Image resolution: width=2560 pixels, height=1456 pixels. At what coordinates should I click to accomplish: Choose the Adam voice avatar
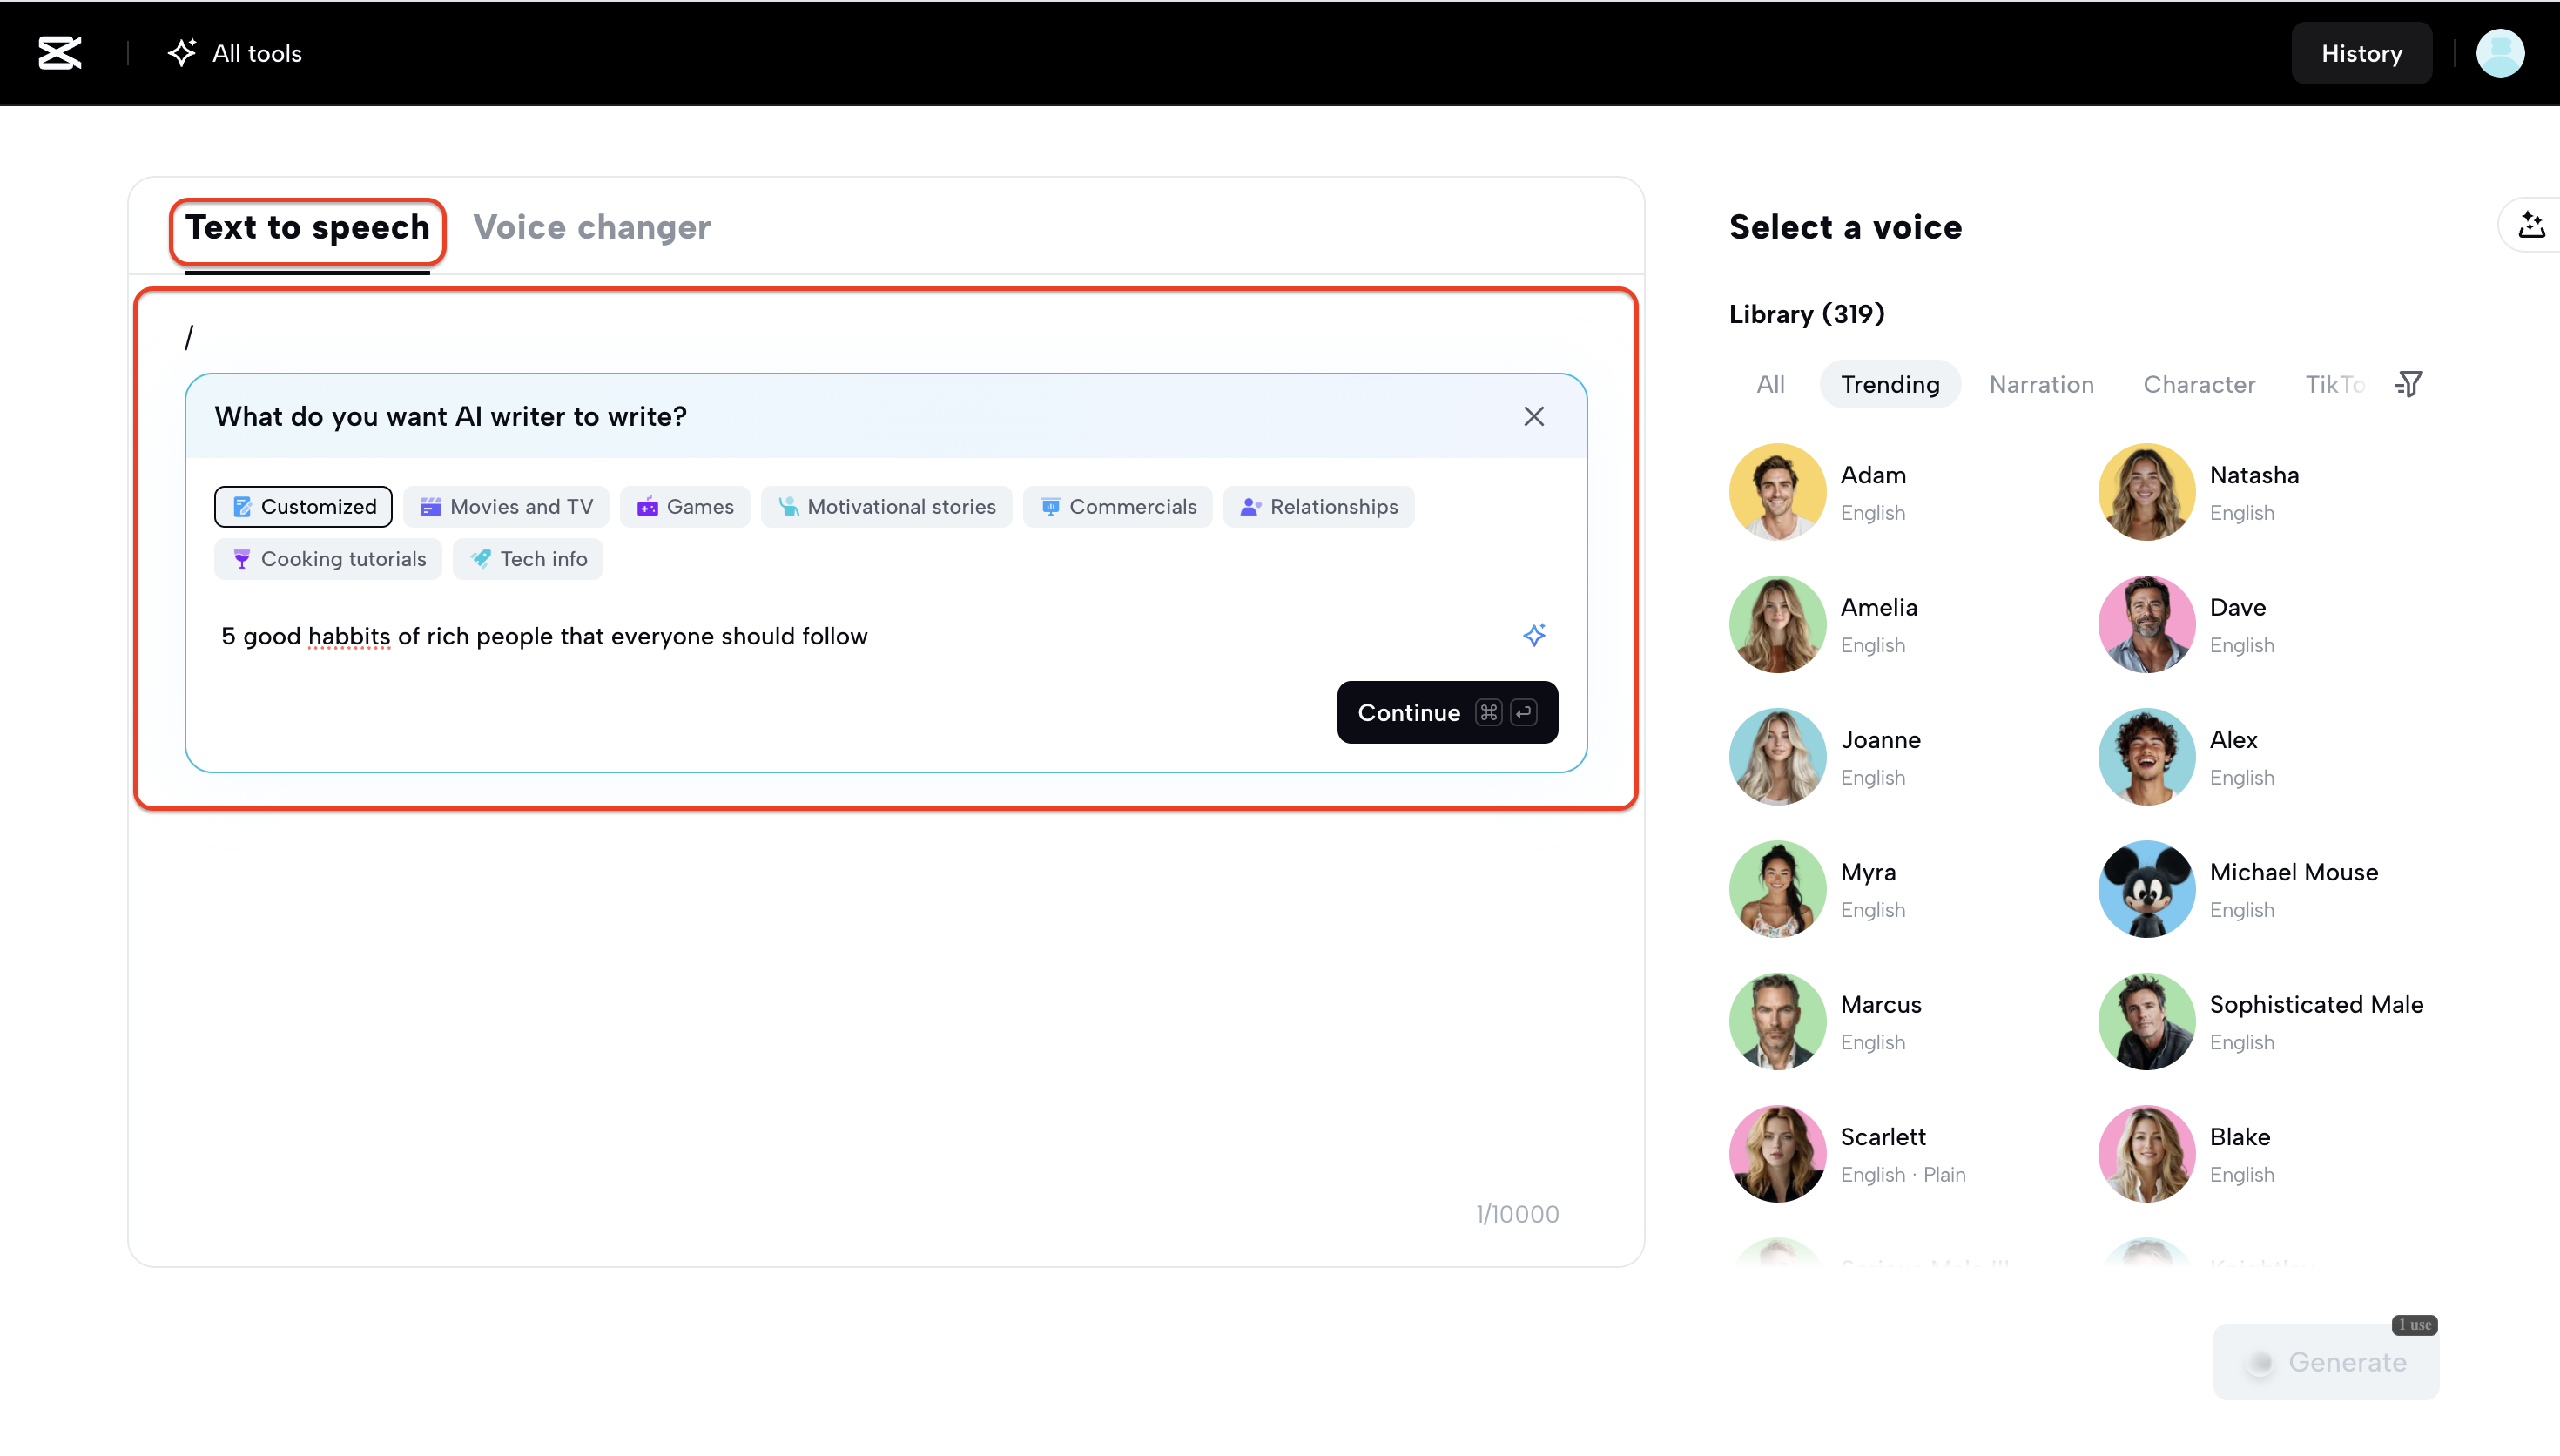point(1776,492)
